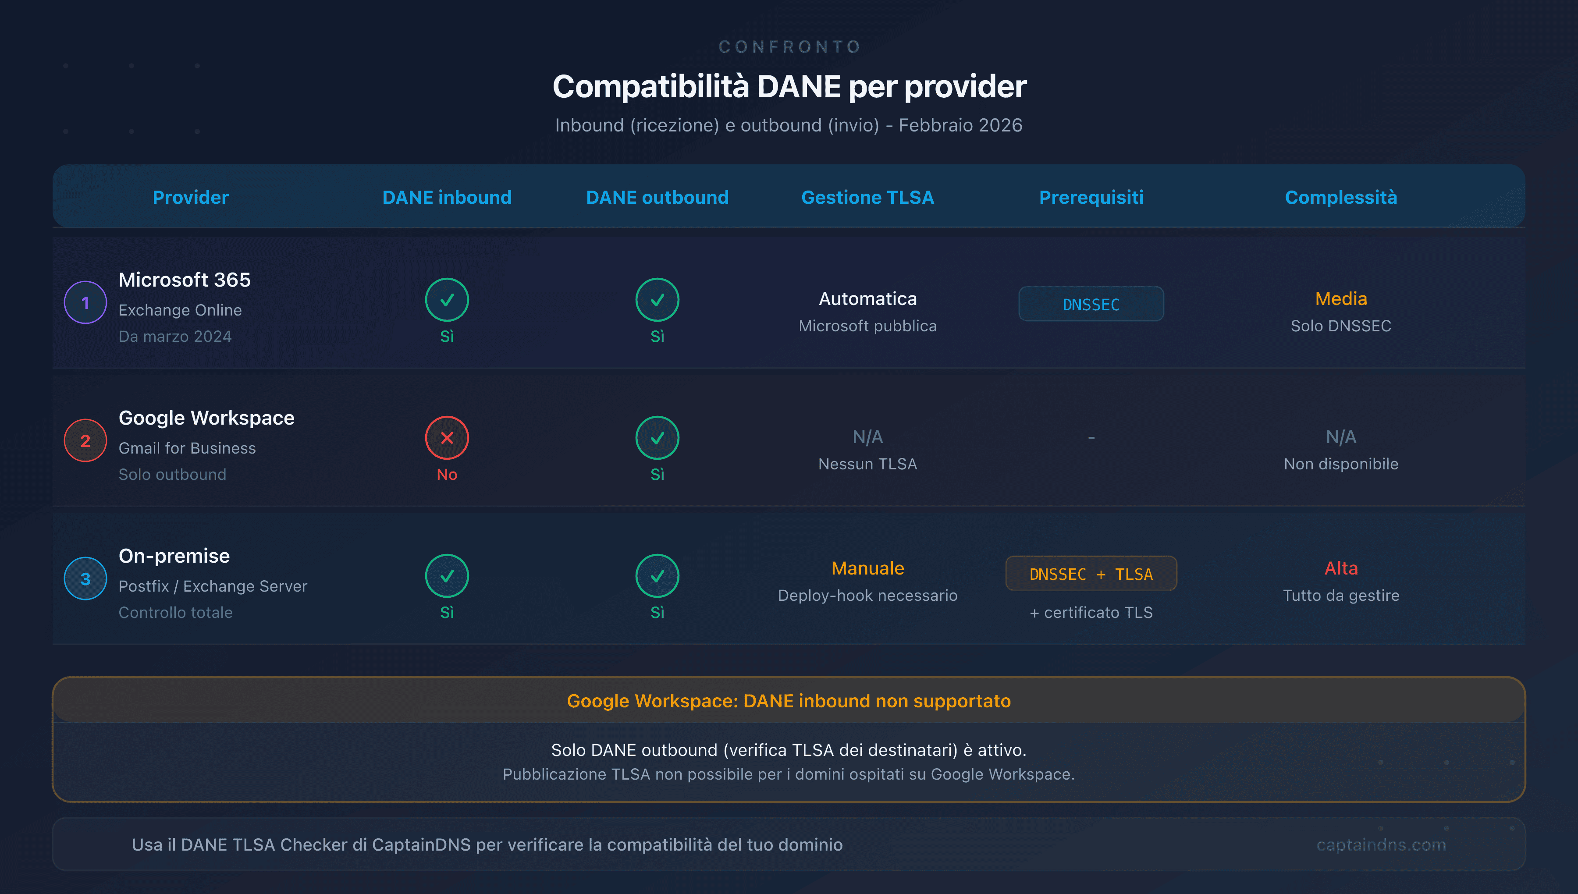Click the 'Nessun TLSA' text
Screen dimensions: 1578x894
[x=867, y=464]
